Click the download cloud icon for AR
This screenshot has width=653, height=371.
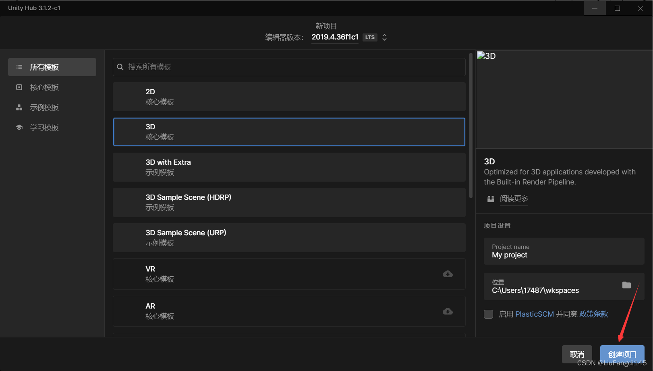448,311
